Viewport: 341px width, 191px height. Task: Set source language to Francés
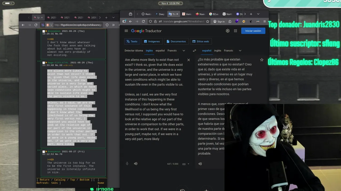[172, 51]
